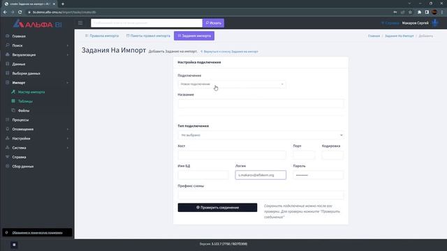
Task: Open Таблицы in the sidebar
Action: (x=25, y=101)
